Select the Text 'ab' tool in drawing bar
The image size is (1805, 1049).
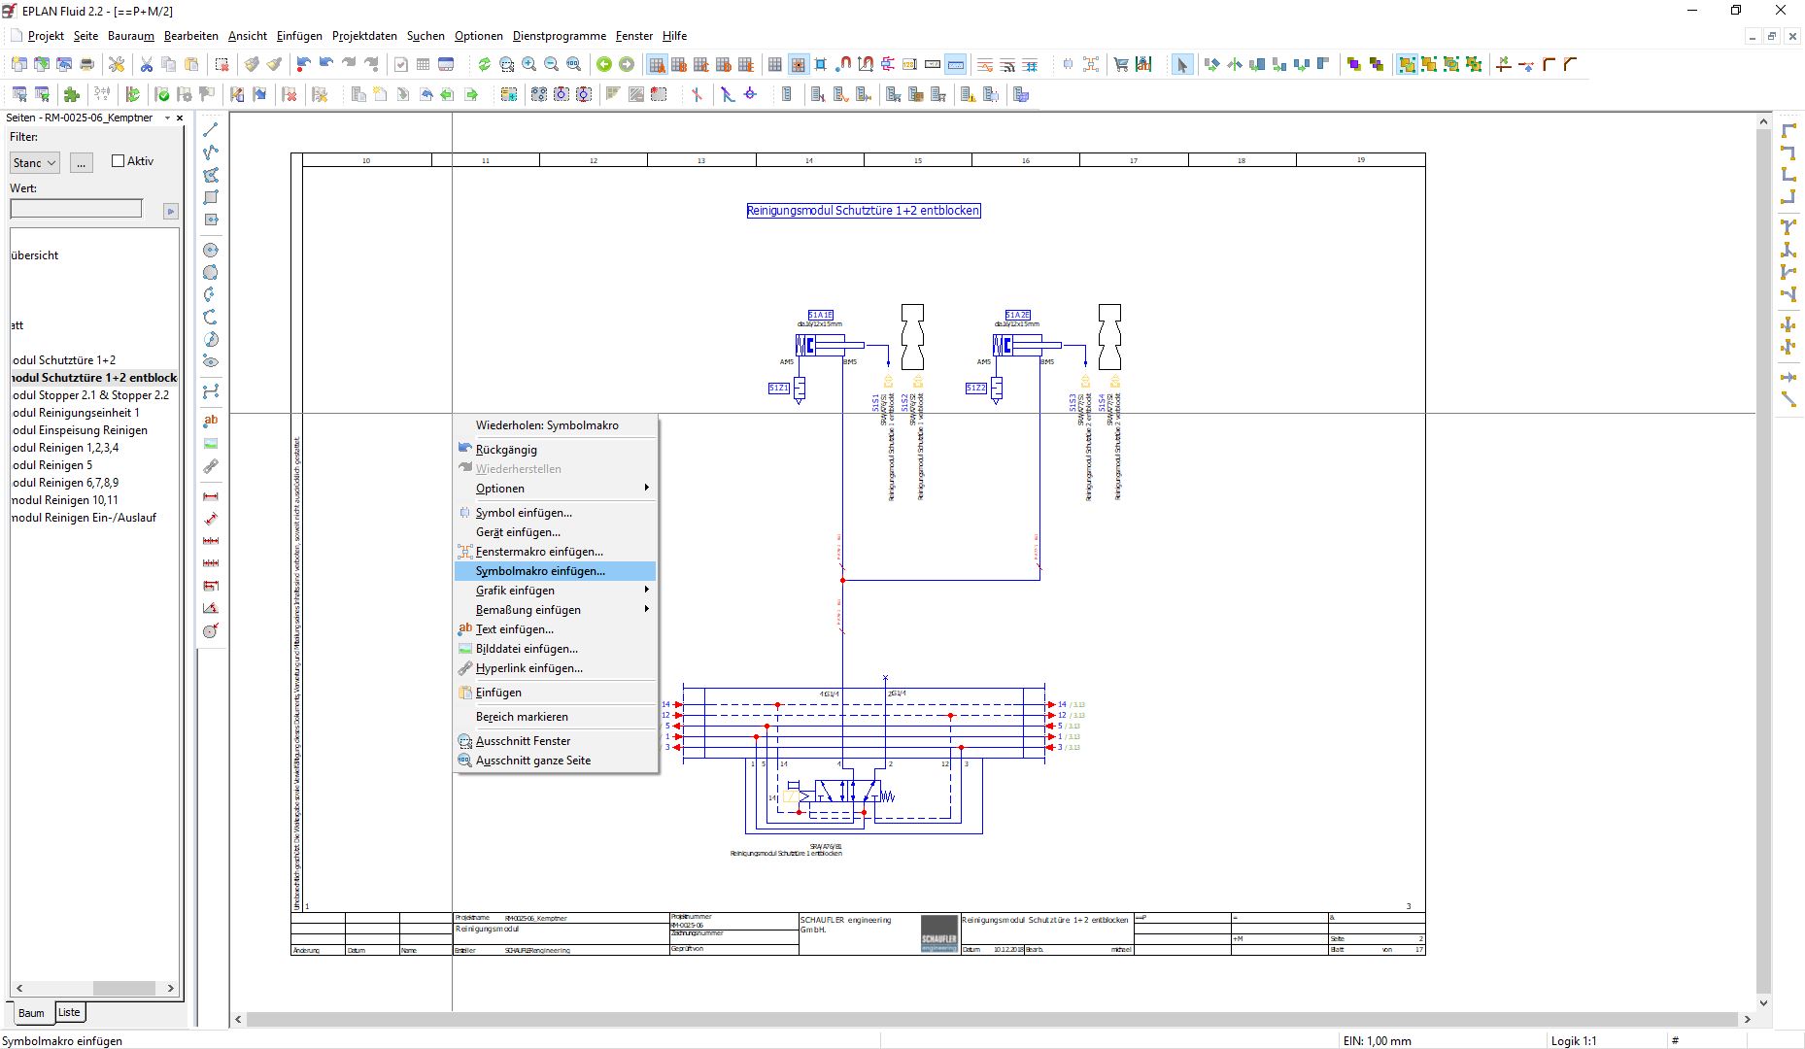coord(210,421)
